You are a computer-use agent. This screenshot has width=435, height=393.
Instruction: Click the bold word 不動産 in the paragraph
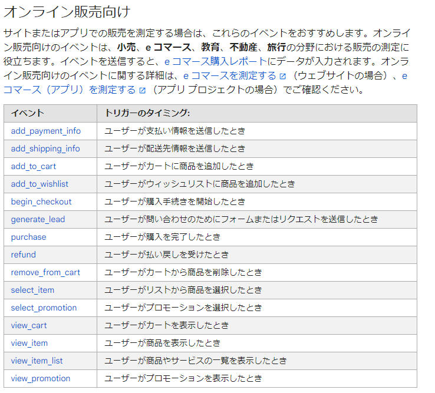pos(243,47)
